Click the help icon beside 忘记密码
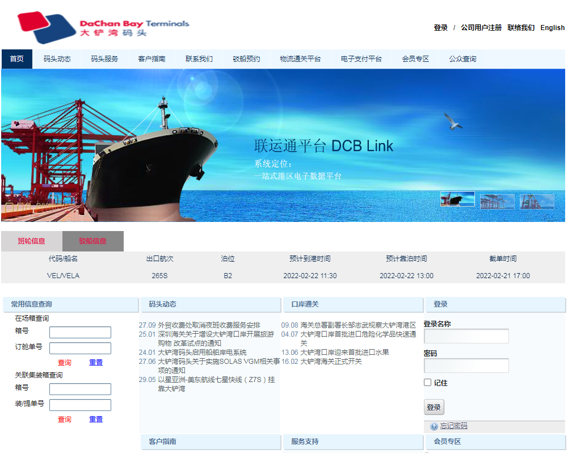This screenshot has height=453, width=568. coord(434,426)
